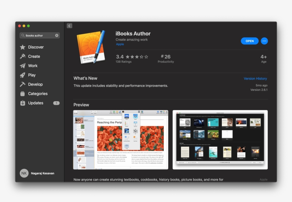Click the Categories icon
Viewport: 292px width, 202px height.
pyautogui.click(x=22, y=94)
